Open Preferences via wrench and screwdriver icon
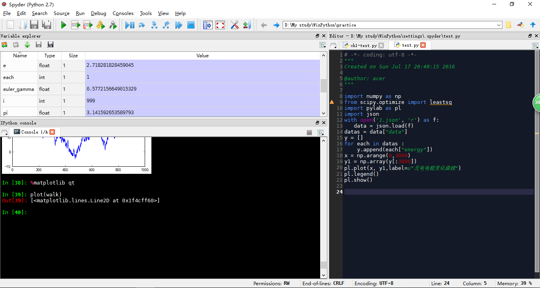540x288 pixels. point(235,25)
